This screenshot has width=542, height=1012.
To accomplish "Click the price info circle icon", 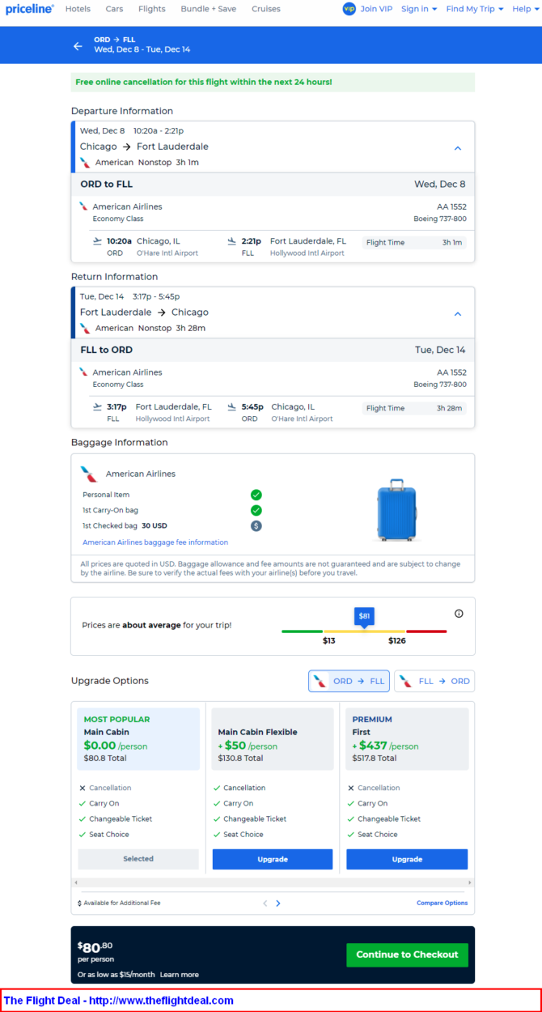I will [459, 614].
